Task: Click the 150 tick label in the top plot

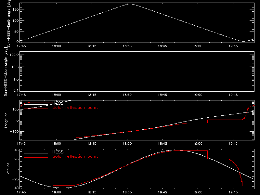Action: tap(15, 9)
